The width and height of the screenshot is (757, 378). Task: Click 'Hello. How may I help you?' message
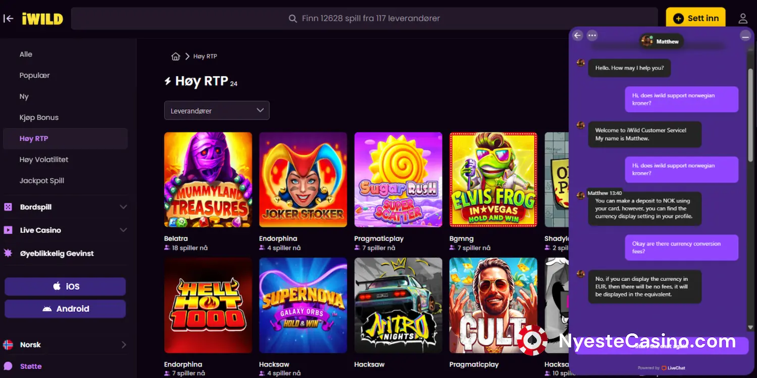click(x=629, y=68)
